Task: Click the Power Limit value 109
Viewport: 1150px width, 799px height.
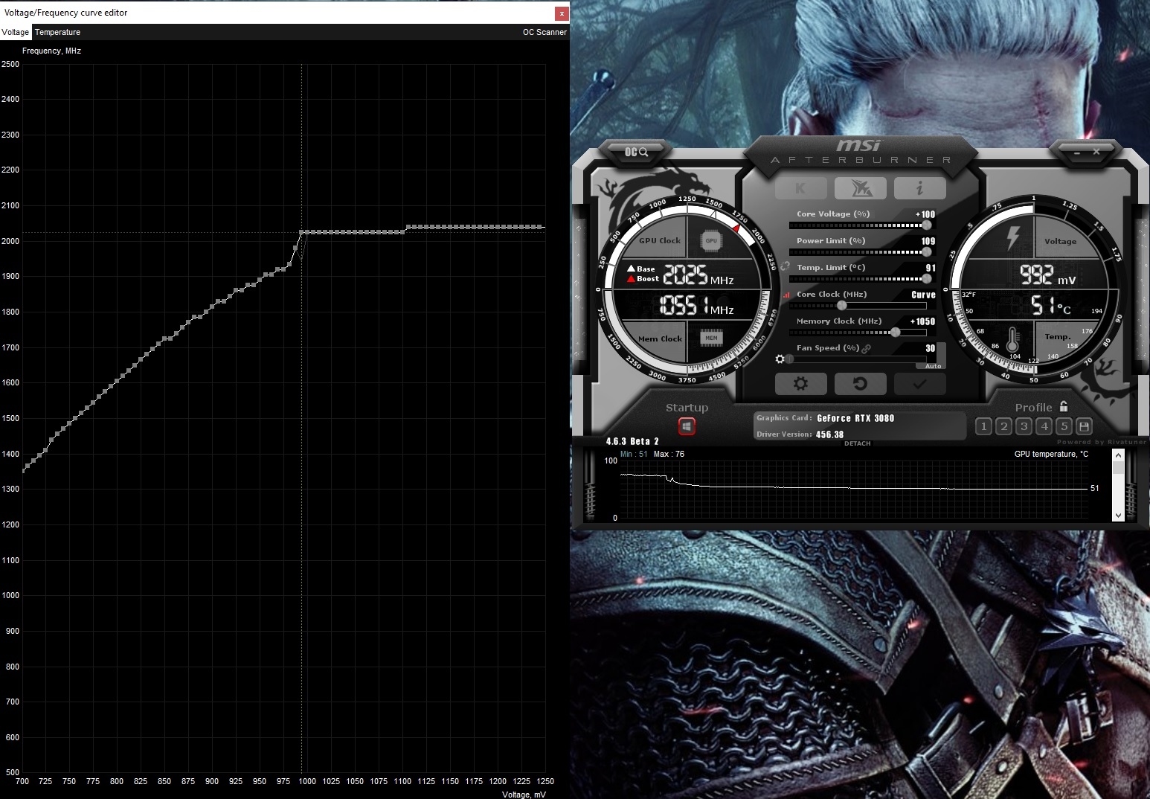Action: pos(928,241)
